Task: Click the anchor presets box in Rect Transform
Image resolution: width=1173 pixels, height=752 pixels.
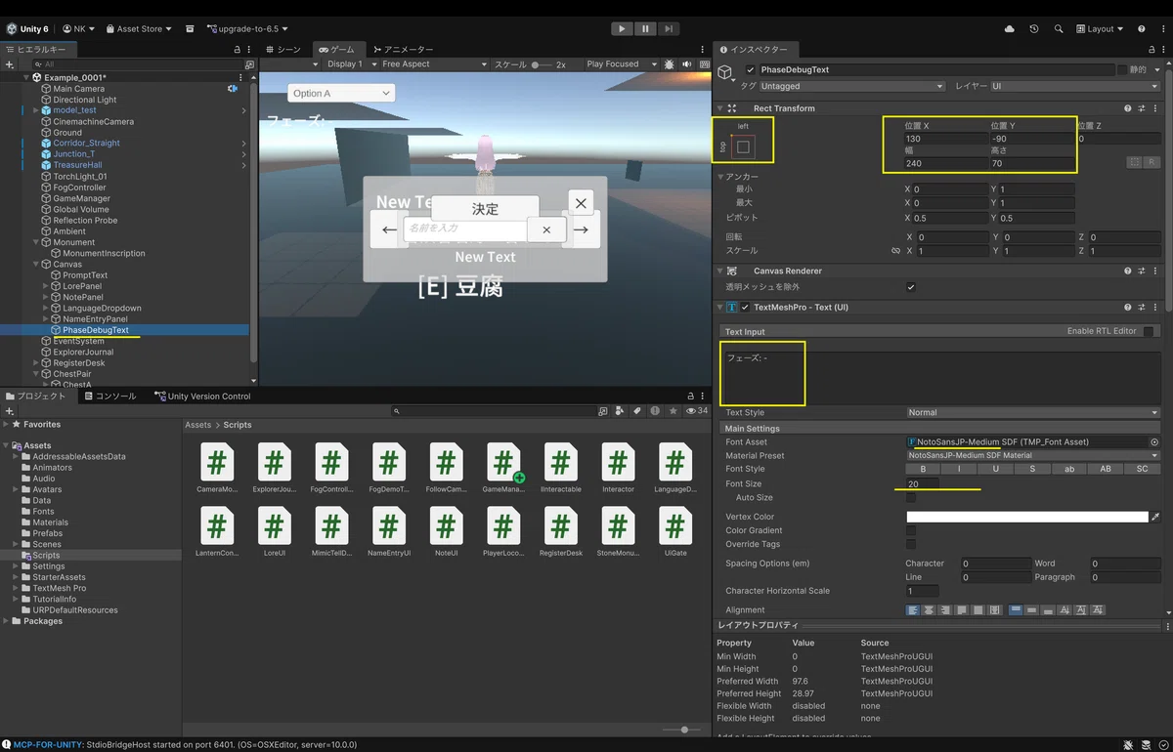Action: click(x=743, y=146)
